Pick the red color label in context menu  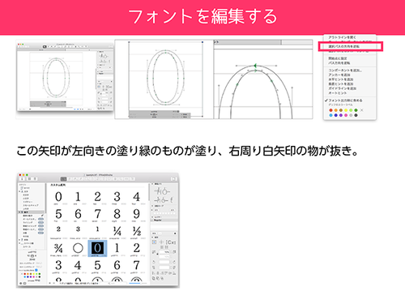330,110
